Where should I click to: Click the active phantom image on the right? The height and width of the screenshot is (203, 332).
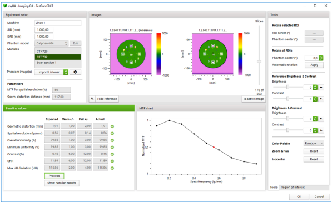point(213,54)
